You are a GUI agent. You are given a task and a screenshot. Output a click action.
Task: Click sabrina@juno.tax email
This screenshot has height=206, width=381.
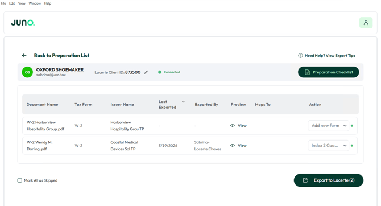pos(51,75)
